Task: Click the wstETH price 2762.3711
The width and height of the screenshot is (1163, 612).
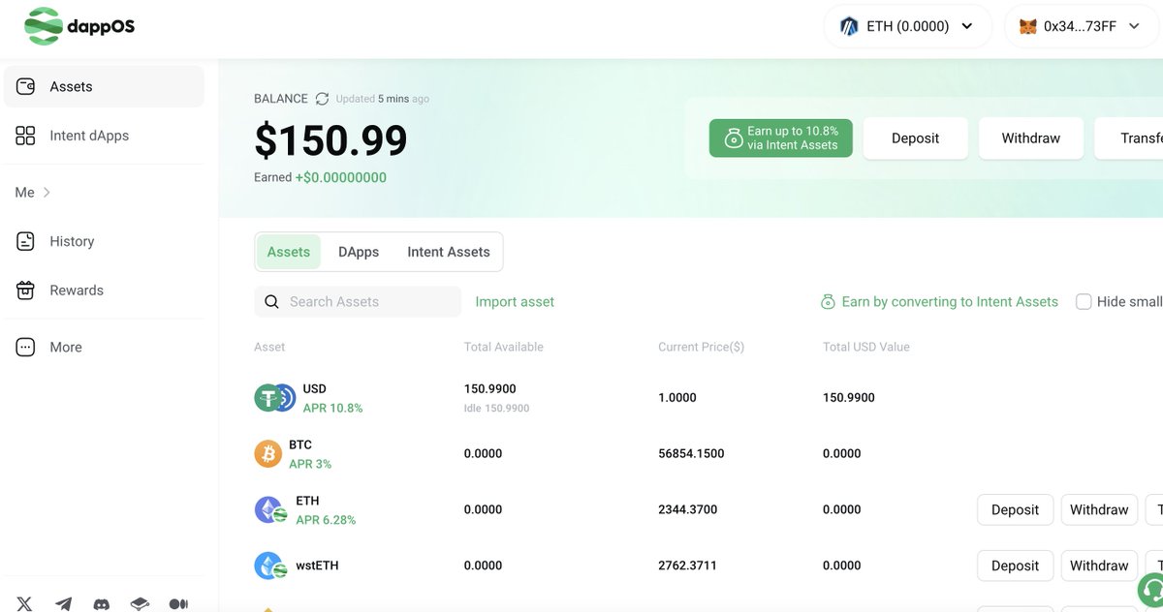Action: 687,566
